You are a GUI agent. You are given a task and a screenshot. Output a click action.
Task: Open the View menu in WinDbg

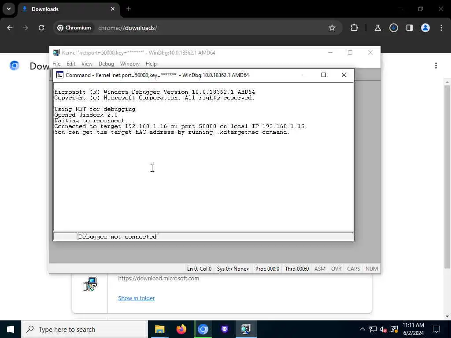(x=87, y=64)
